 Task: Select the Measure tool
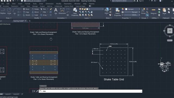[x=153, y=11]
